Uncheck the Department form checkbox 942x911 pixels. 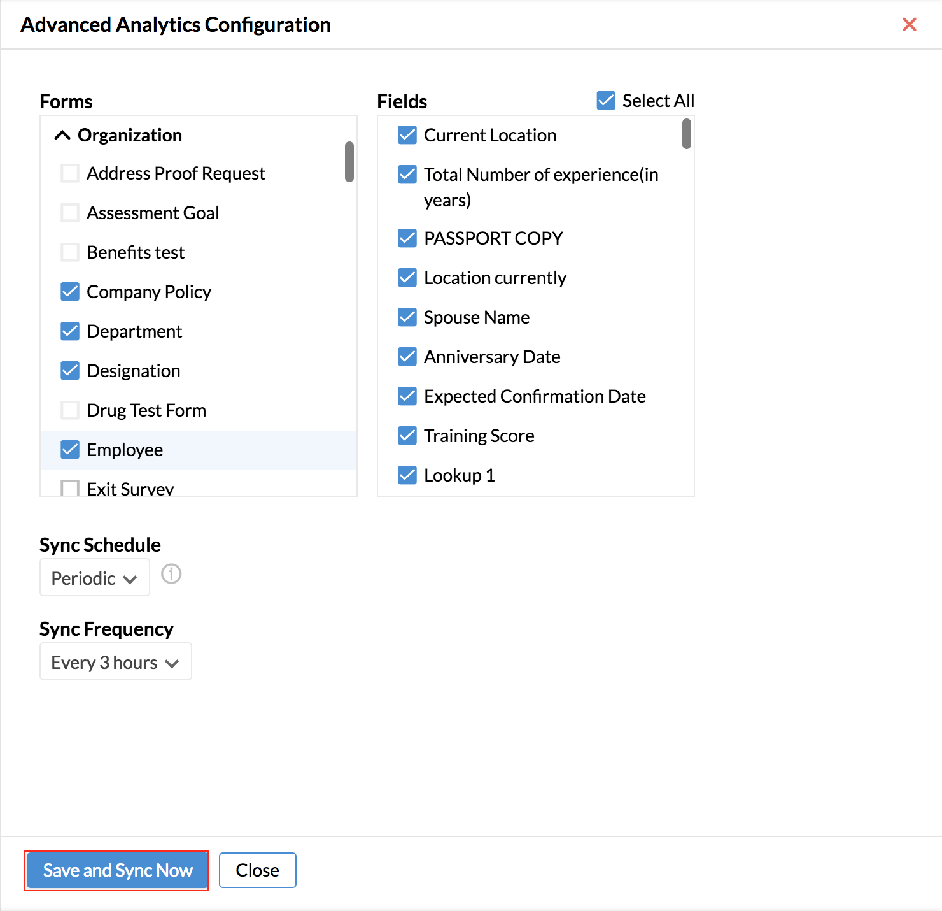pyautogui.click(x=70, y=331)
